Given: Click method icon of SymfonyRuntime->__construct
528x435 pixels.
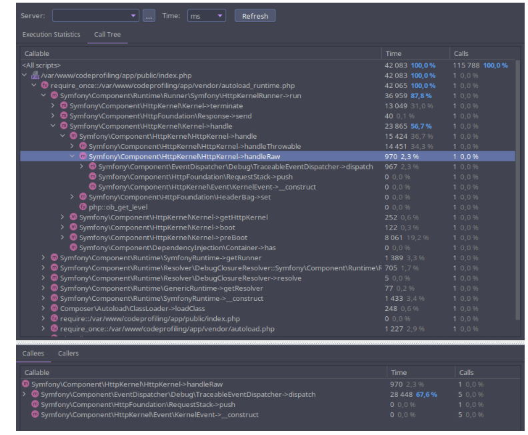Looking at the screenshot, I should [x=54, y=298].
